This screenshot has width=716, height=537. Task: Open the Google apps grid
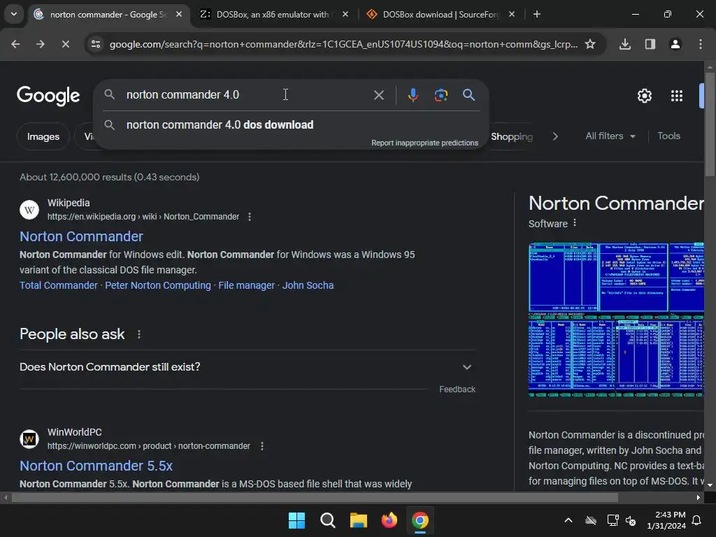pos(677,95)
